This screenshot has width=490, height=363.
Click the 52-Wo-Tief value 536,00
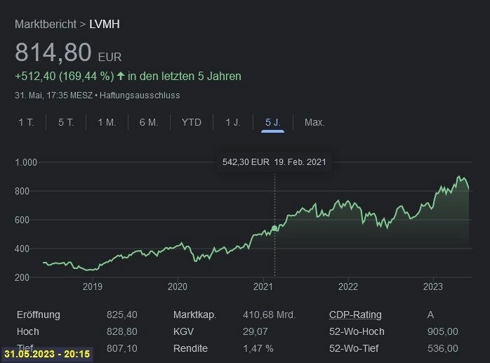(x=442, y=348)
